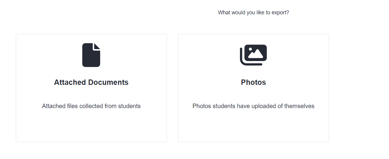
Task: Click the word 'export' in the top question
Action: pos(280,13)
